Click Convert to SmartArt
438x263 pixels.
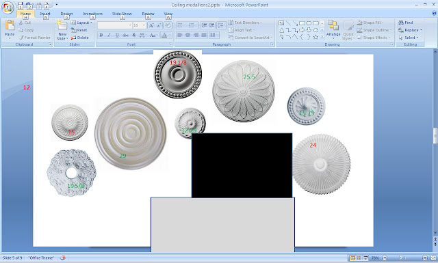pos(250,38)
